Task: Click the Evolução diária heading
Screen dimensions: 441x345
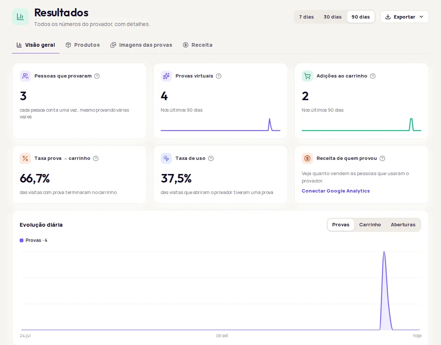Action: (41, 225)
